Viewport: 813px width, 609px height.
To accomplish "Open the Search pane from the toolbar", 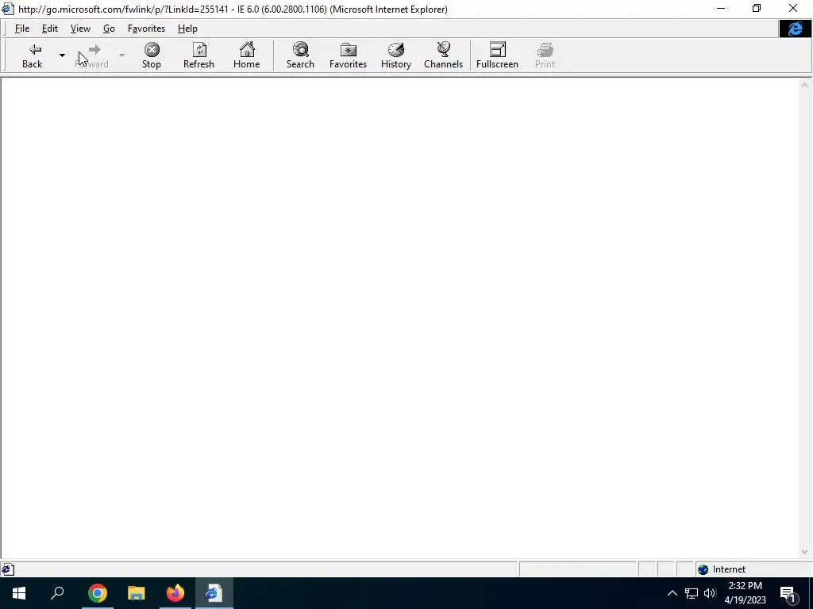I will tap(300, 56).
